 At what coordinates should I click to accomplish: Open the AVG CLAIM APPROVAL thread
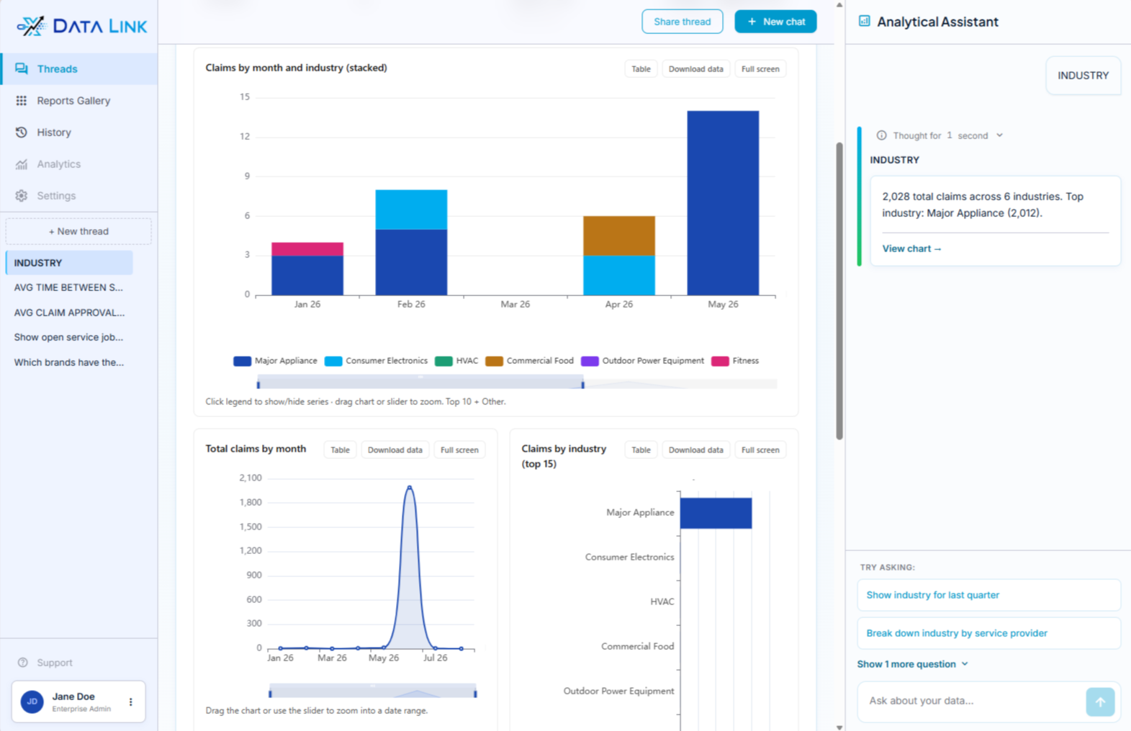pyautogui.click(x=69, y=313)
